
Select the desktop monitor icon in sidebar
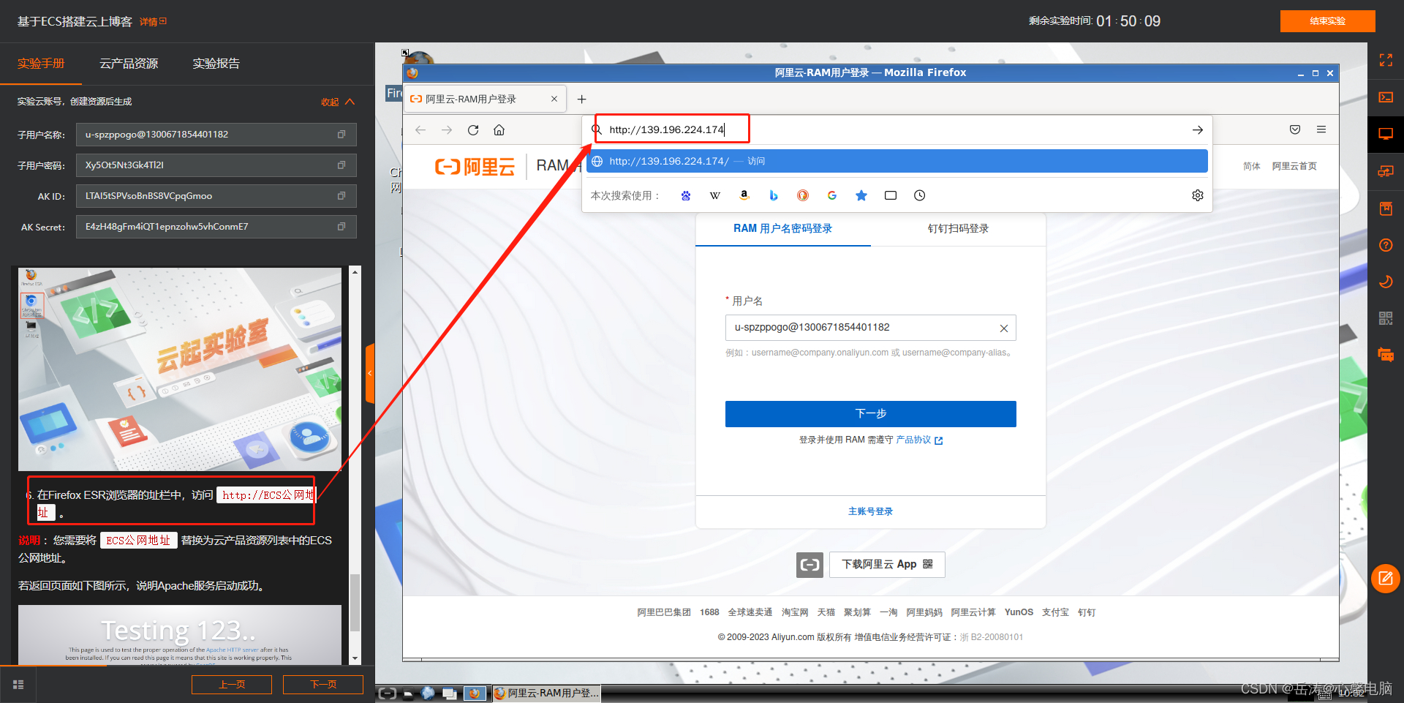pyautogui.click(x=1386, y=134)
